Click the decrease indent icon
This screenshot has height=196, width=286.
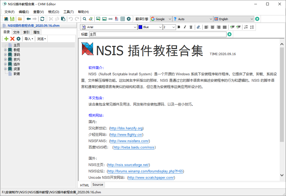(x=238, y=27)
